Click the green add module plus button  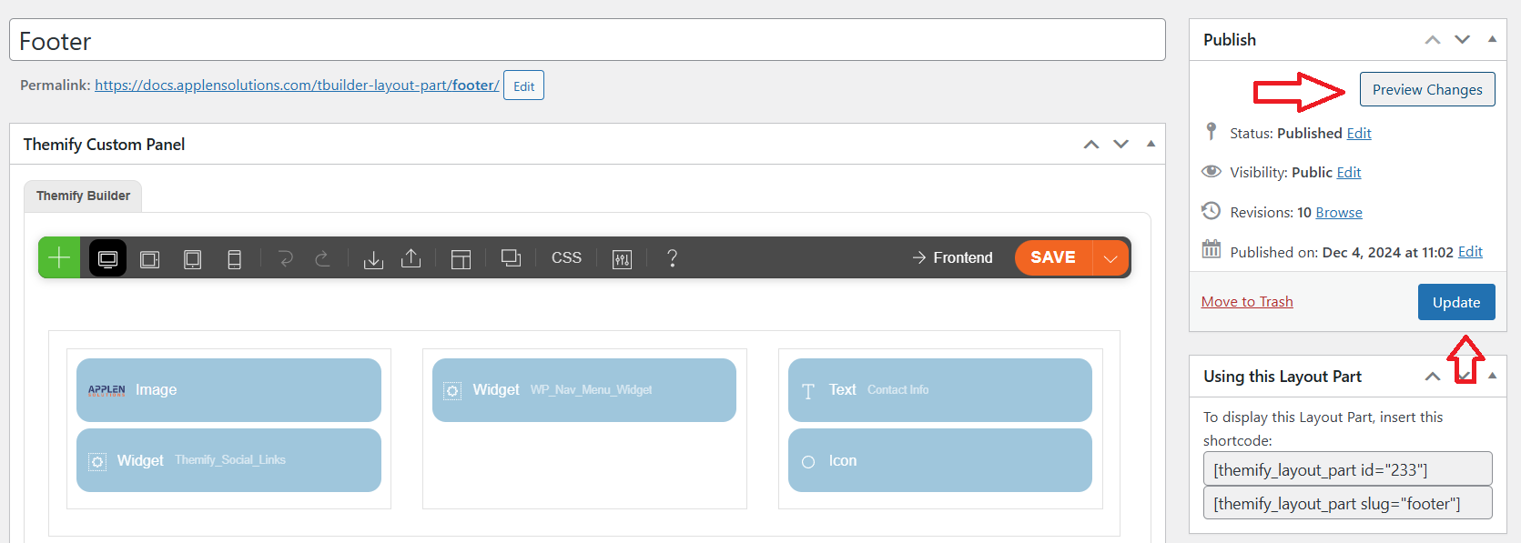click(59, 257)
